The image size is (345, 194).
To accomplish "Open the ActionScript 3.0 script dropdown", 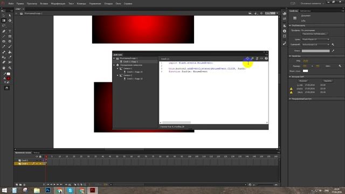I will point(315,45).
